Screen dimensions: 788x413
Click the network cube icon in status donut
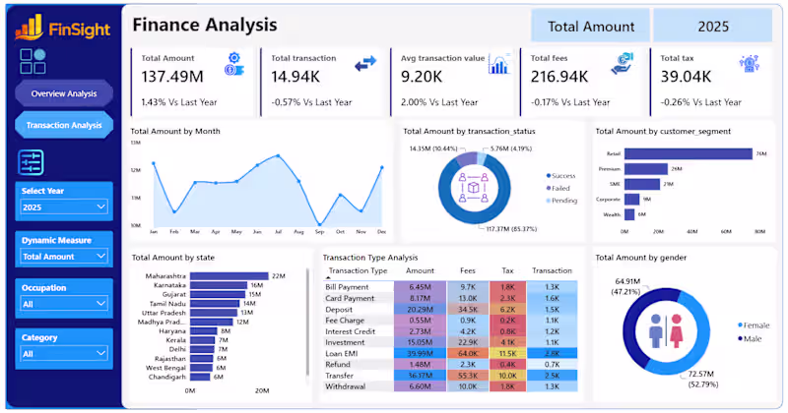click(474, 188)
